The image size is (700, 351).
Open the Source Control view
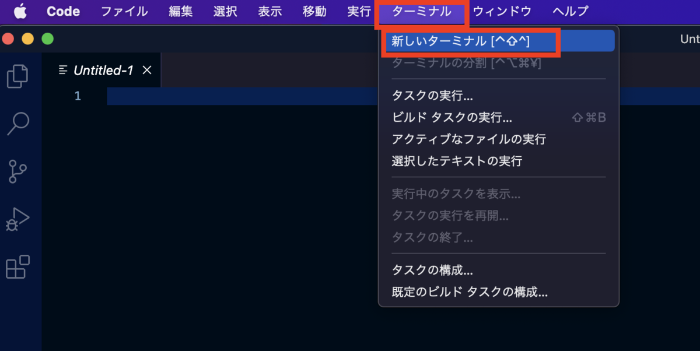17,172
